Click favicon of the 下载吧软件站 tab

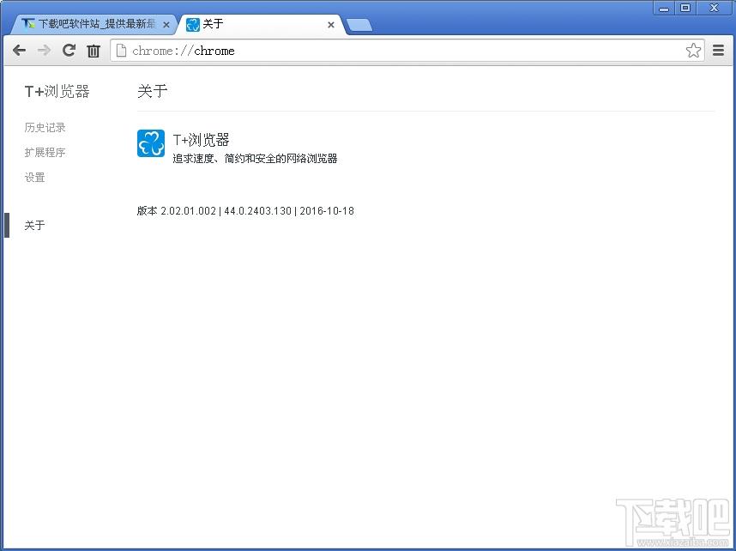point(28,24)
